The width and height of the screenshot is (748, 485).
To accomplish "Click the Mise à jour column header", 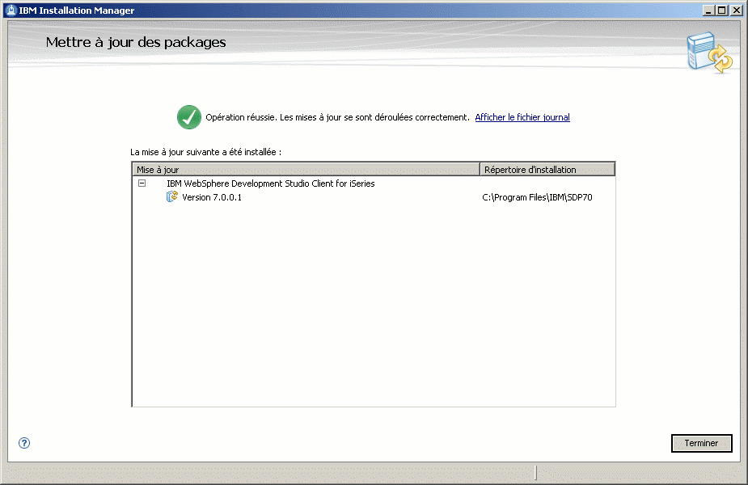I will 306,169.
